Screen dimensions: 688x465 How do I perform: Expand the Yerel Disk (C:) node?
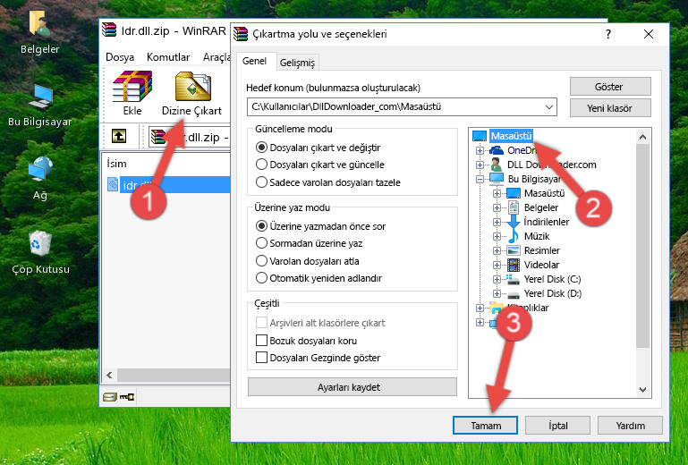(497, 279)
